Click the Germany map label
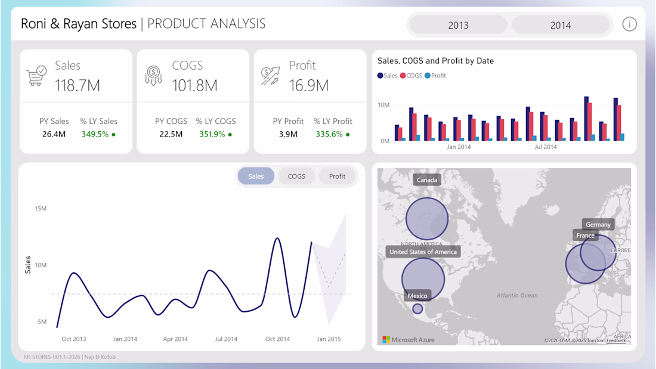Image resolution: width=656 pixels, height=369 pixels. (598, 224)
